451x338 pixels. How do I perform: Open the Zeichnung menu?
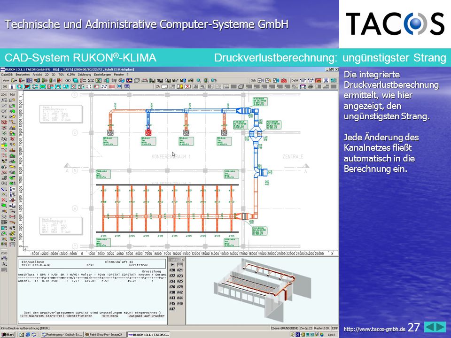coord(84,75)
